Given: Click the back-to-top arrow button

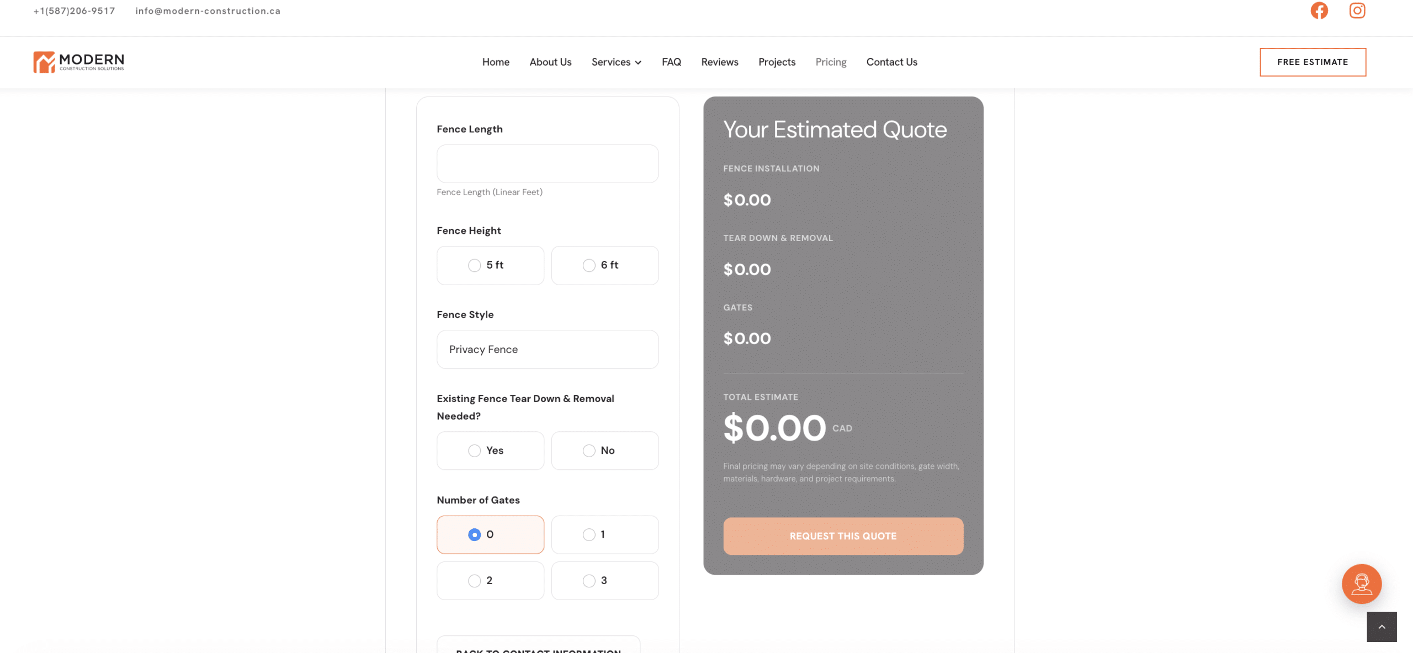Looking at the screenshot, I should click(x=1382, y=627).
